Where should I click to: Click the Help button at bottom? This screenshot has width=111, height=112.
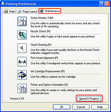(x=100, y=107)
